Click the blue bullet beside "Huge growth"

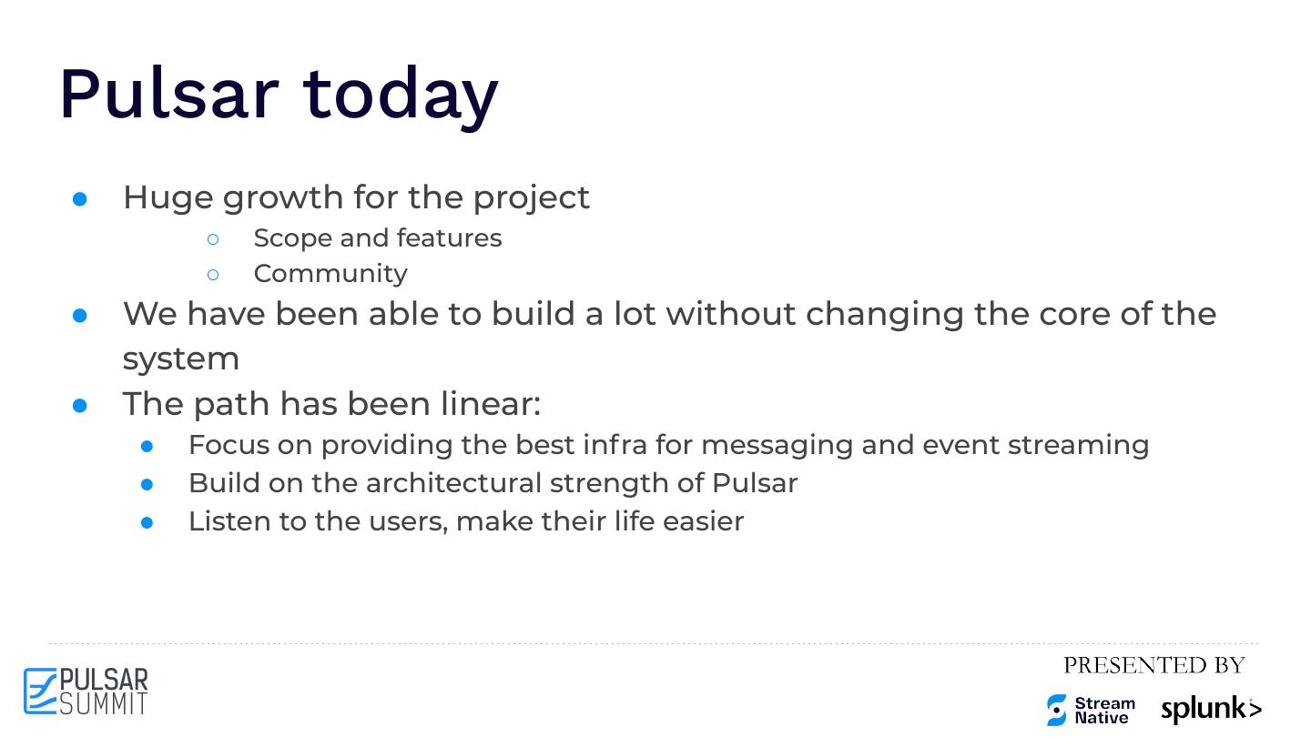pos(80,199)
